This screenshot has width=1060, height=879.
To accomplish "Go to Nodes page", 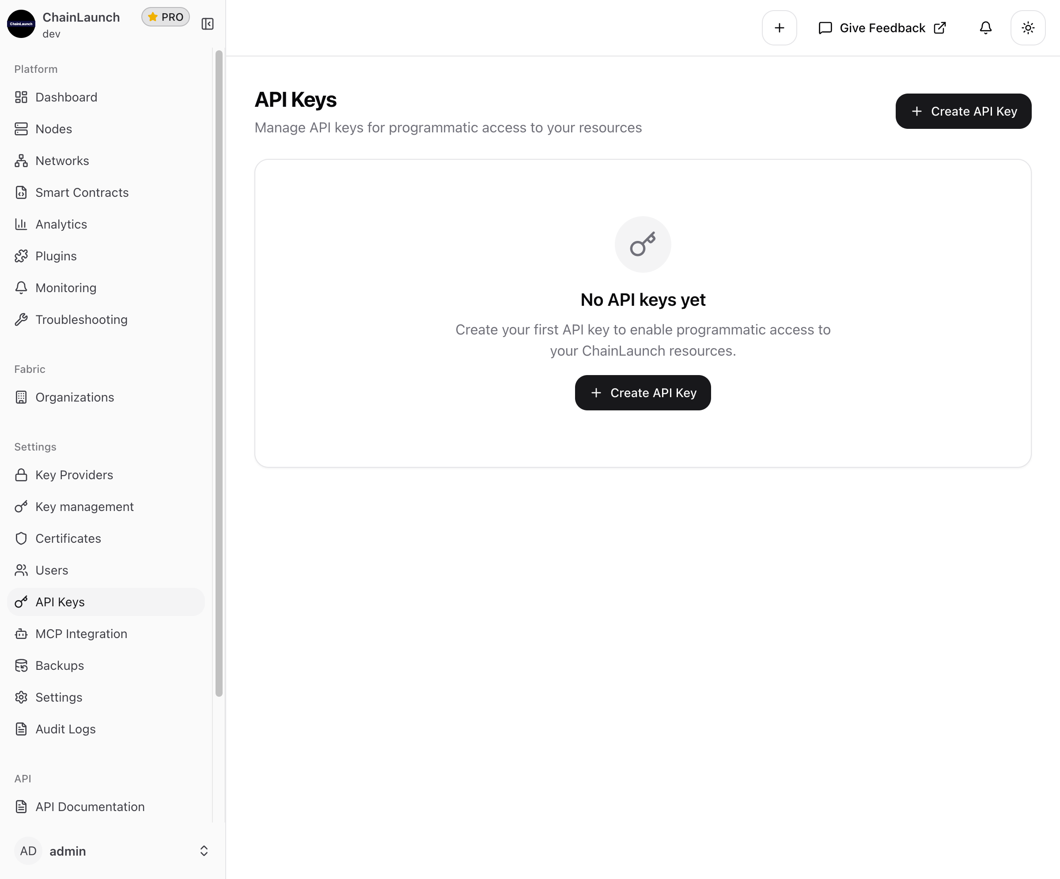I will pos(53,129).
